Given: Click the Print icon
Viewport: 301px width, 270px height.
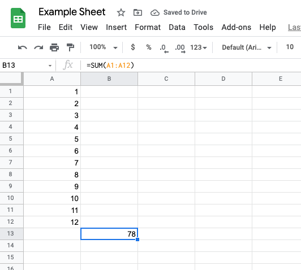Looking at the screenshot, I should pos(54,47).
